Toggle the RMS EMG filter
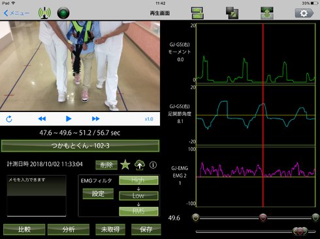This screenshot has width=320, height=239. coord(138,211)
